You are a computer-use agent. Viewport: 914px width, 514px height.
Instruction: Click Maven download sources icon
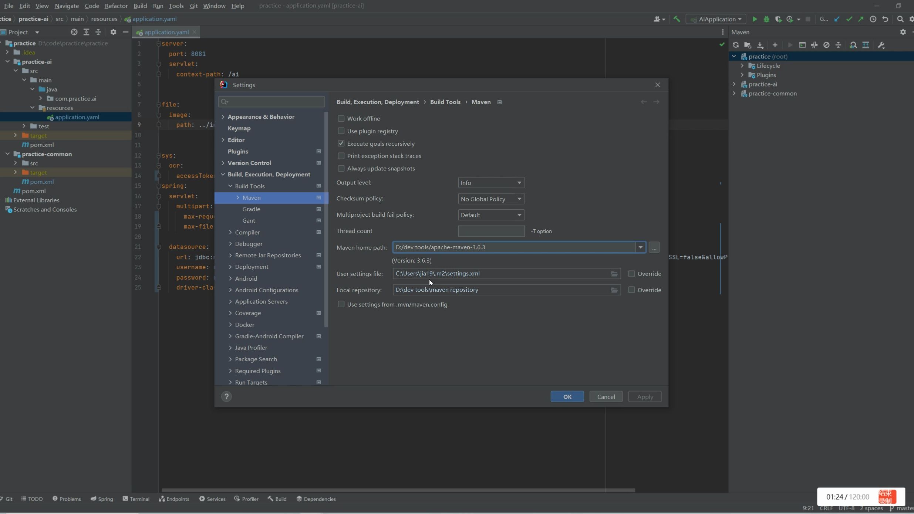point(760,45)
